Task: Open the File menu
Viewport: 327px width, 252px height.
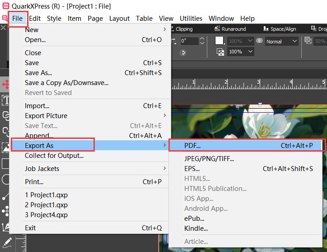Action: (x=17, y=19)
